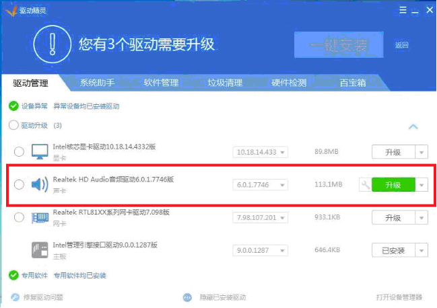Click 隐藏已安装驱动 link

pyautogui.click(x=223, y=297)
